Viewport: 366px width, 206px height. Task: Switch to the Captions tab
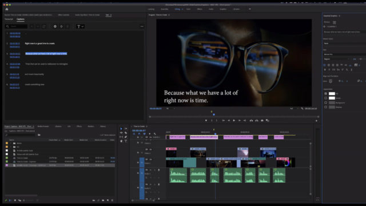click(x=21, y=19)
